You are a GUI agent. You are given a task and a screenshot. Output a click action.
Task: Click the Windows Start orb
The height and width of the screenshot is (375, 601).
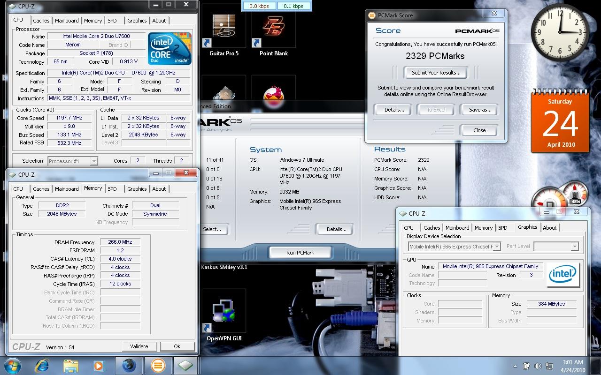pyautogui.click(x=13, y=366)
